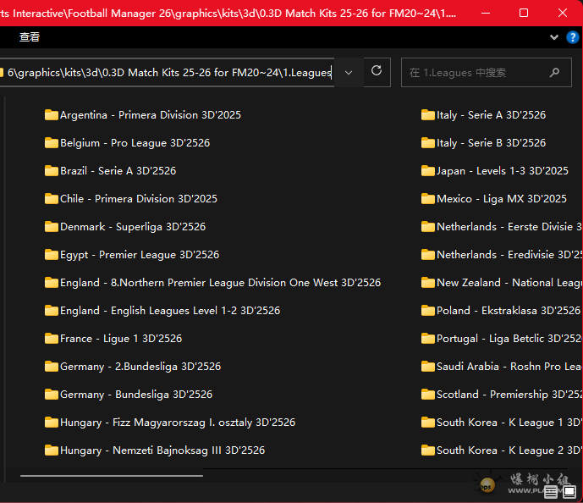Viewport: 583px width, 503px height.
Task: Open the Germany - Bundesliga 3D'2526 folder
Action: tap(129, 395)
